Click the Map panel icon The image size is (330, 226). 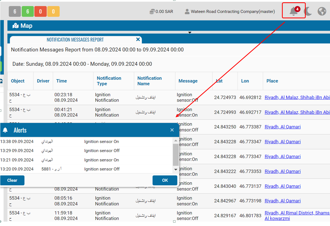[x=16, y=26]
